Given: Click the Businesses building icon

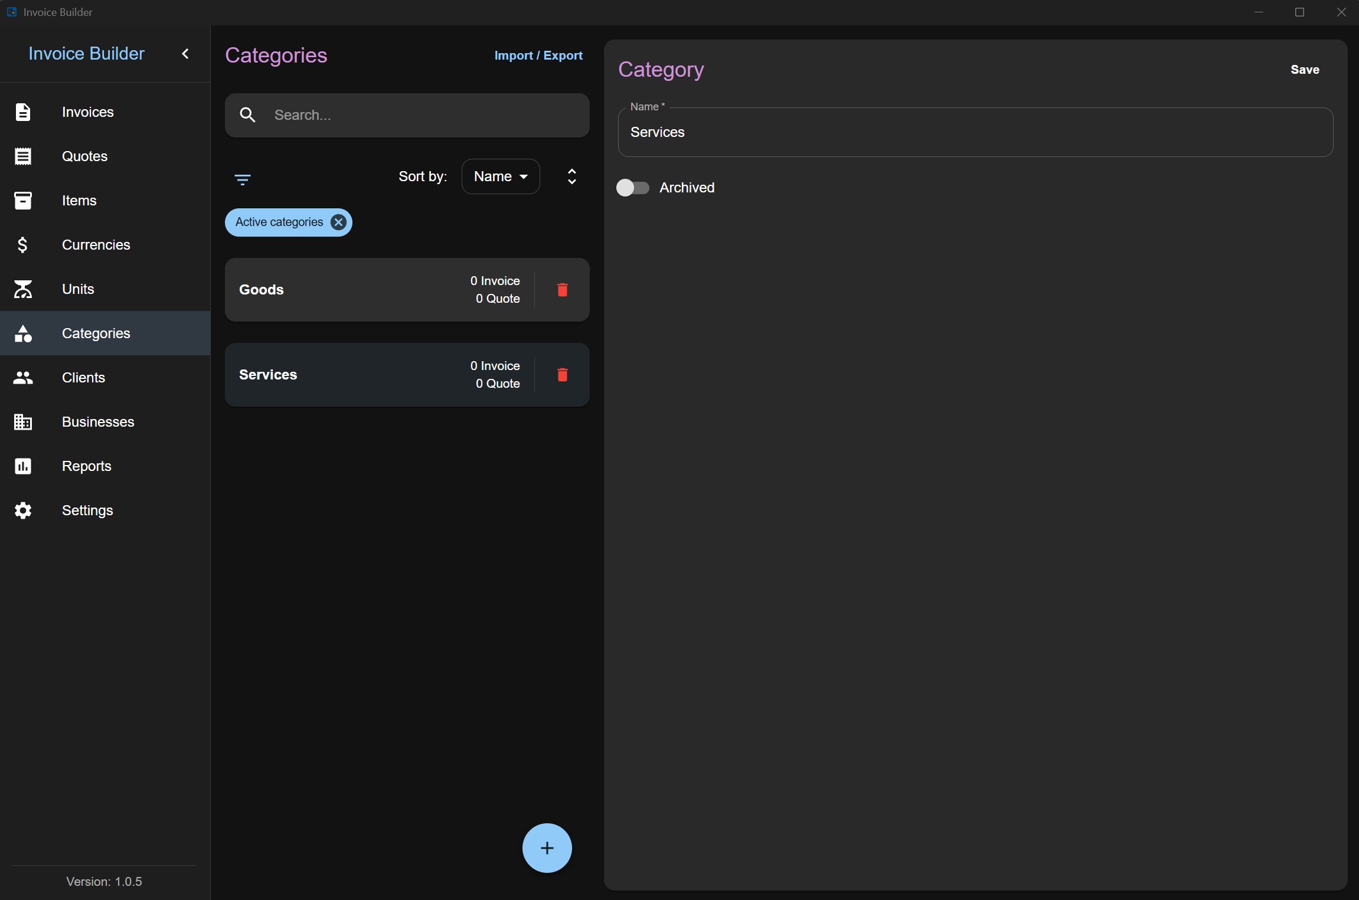Looking at the screenshot, I should [22, 421].
